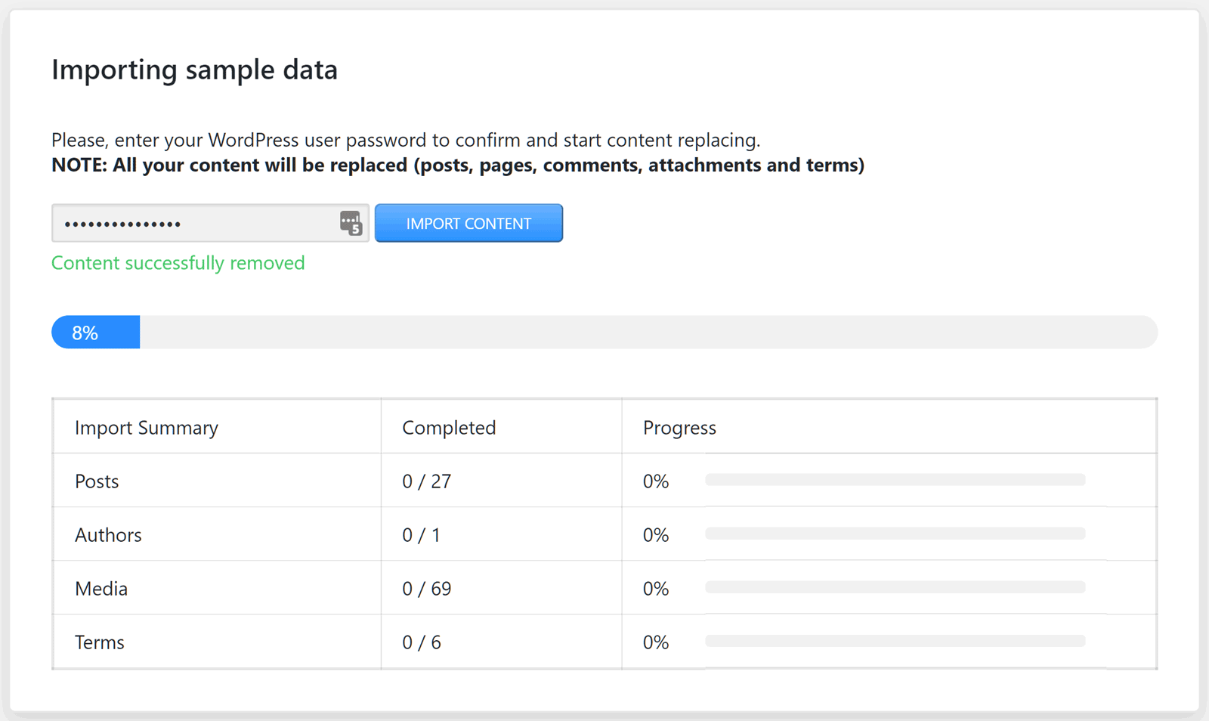Click the 8% overall progress bar

604,333
